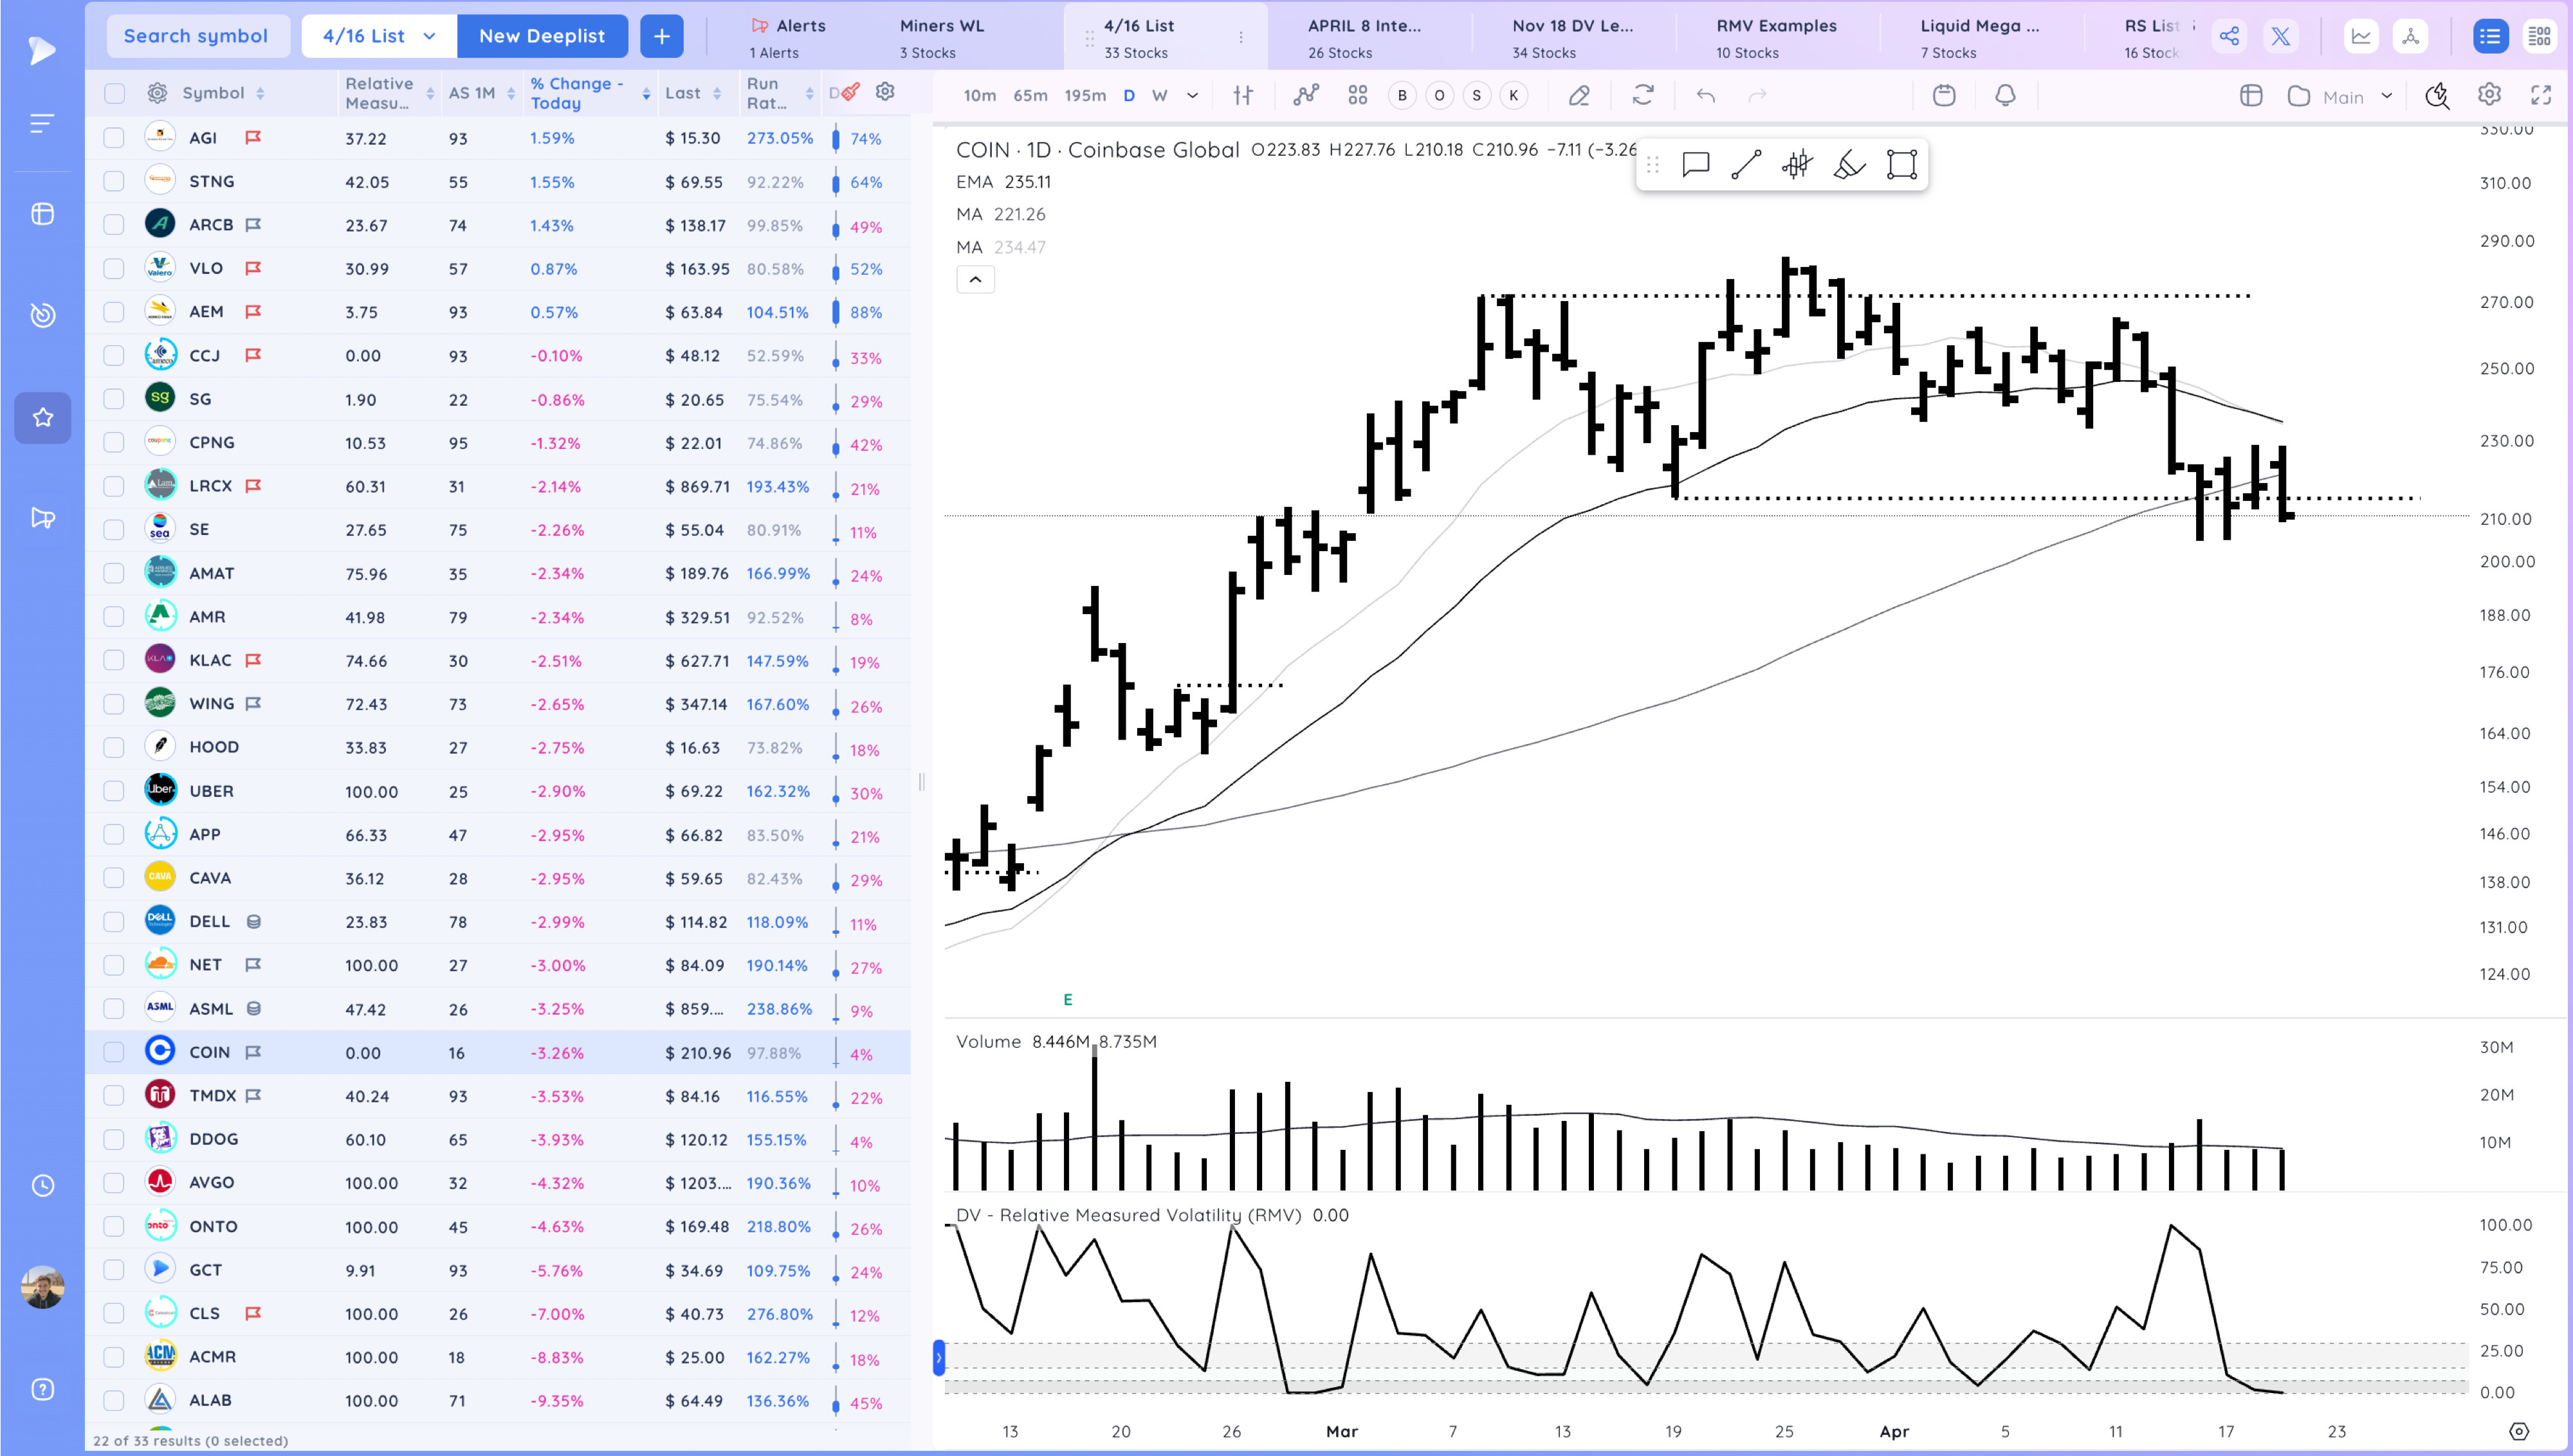Open the indicators icon in chart toolbar

[1306, 95]
